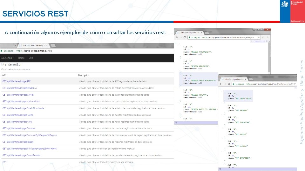
Task: Reload the getAFP browser page
Action: 229,84
